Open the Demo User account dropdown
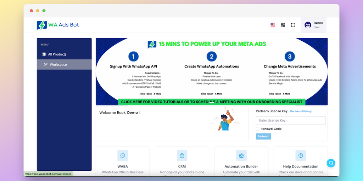363x181 pixels. (x=314, y=25)
